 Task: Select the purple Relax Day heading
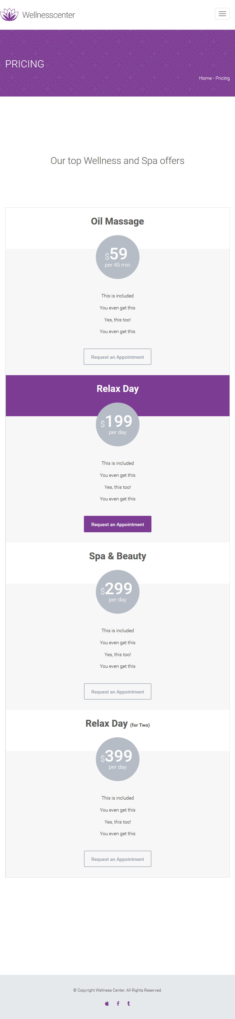point(117,389)
